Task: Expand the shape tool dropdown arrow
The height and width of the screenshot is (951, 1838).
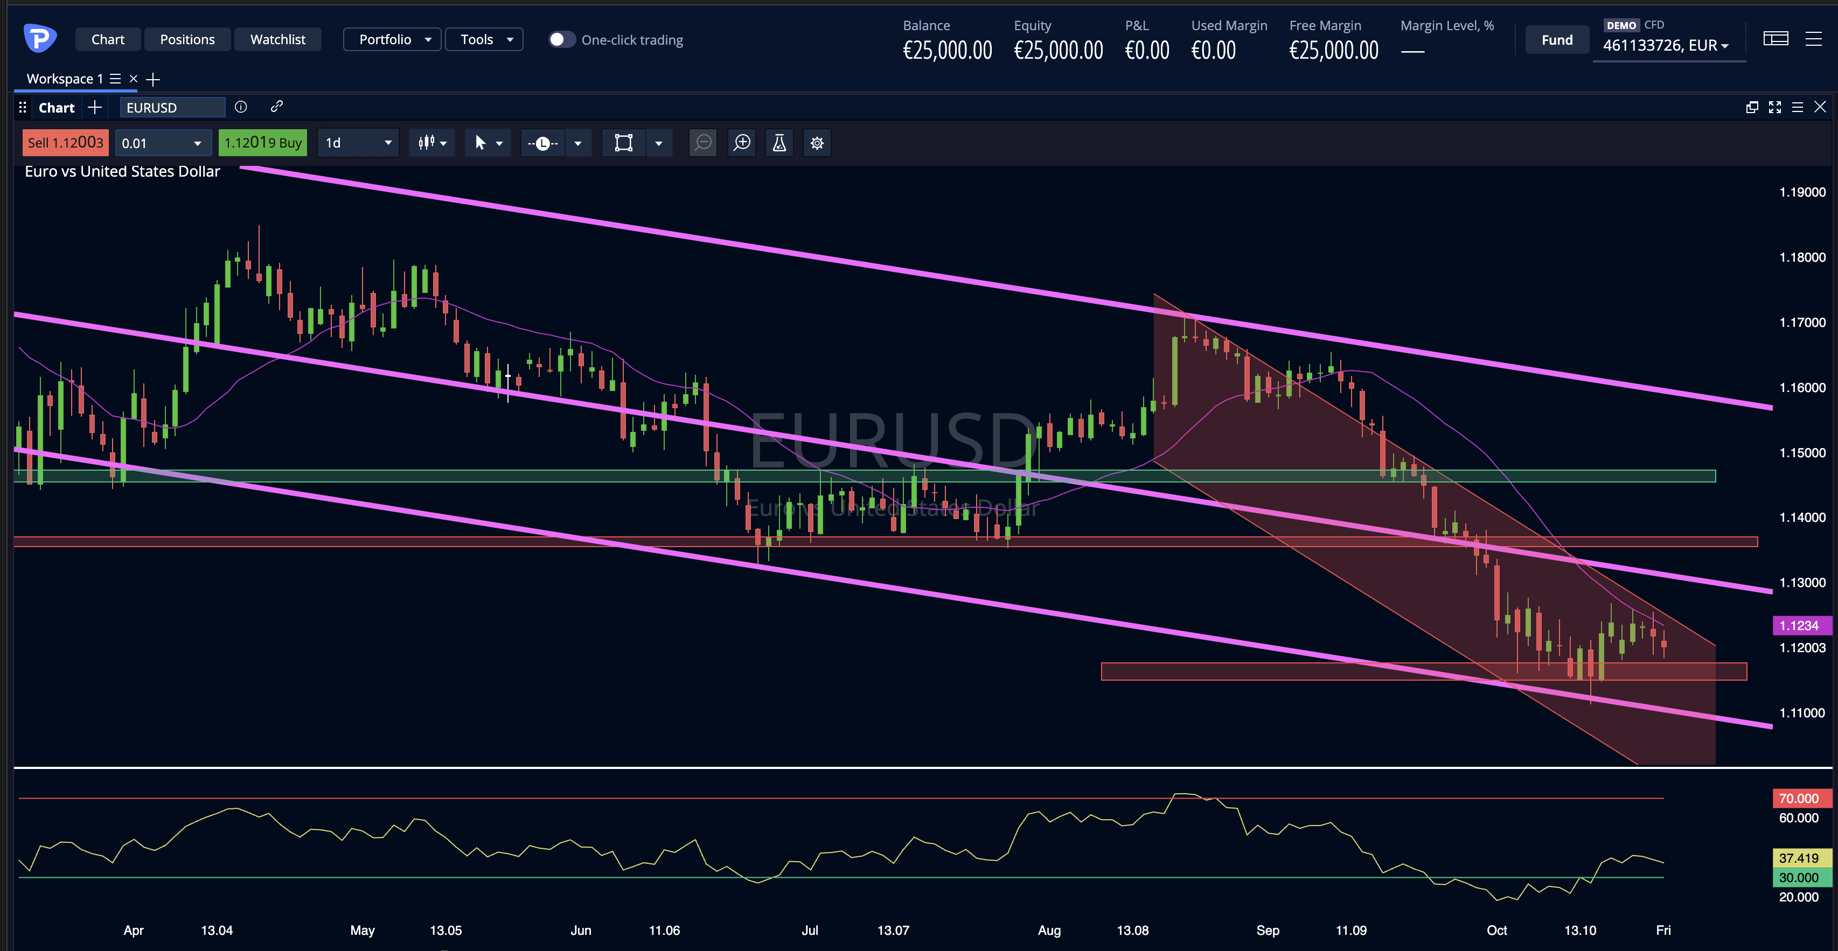Action: (659, 143)
